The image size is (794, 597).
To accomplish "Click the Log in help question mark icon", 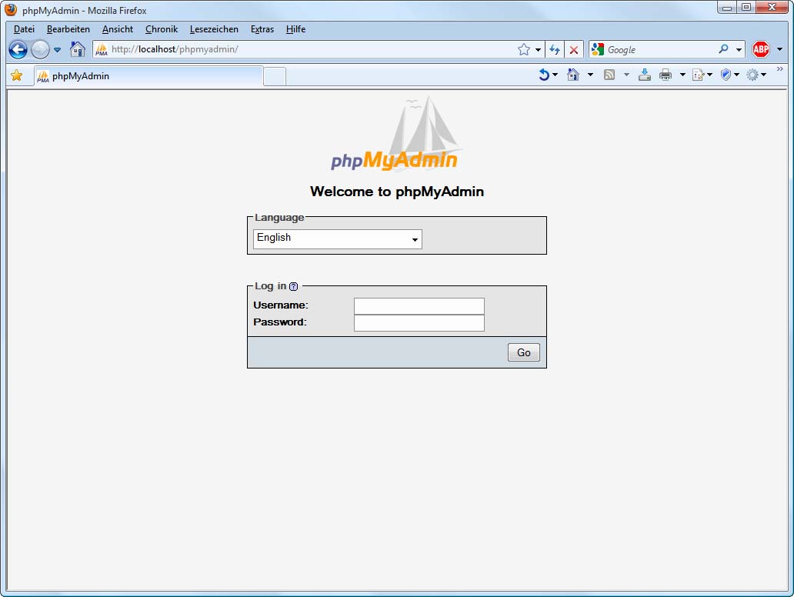I will (294, 287).
